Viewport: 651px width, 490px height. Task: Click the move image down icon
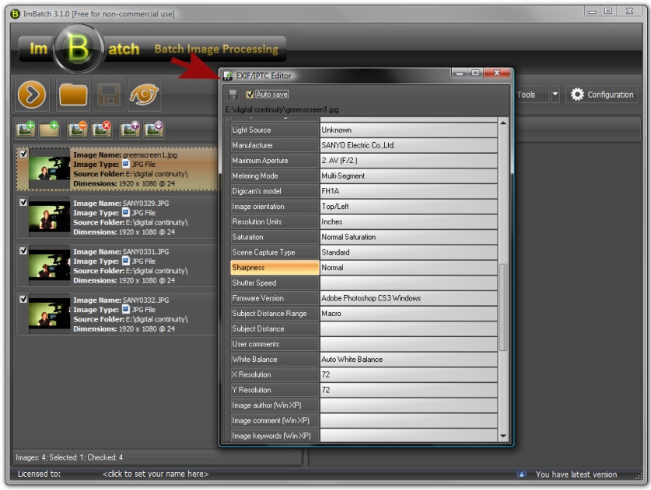153,130
